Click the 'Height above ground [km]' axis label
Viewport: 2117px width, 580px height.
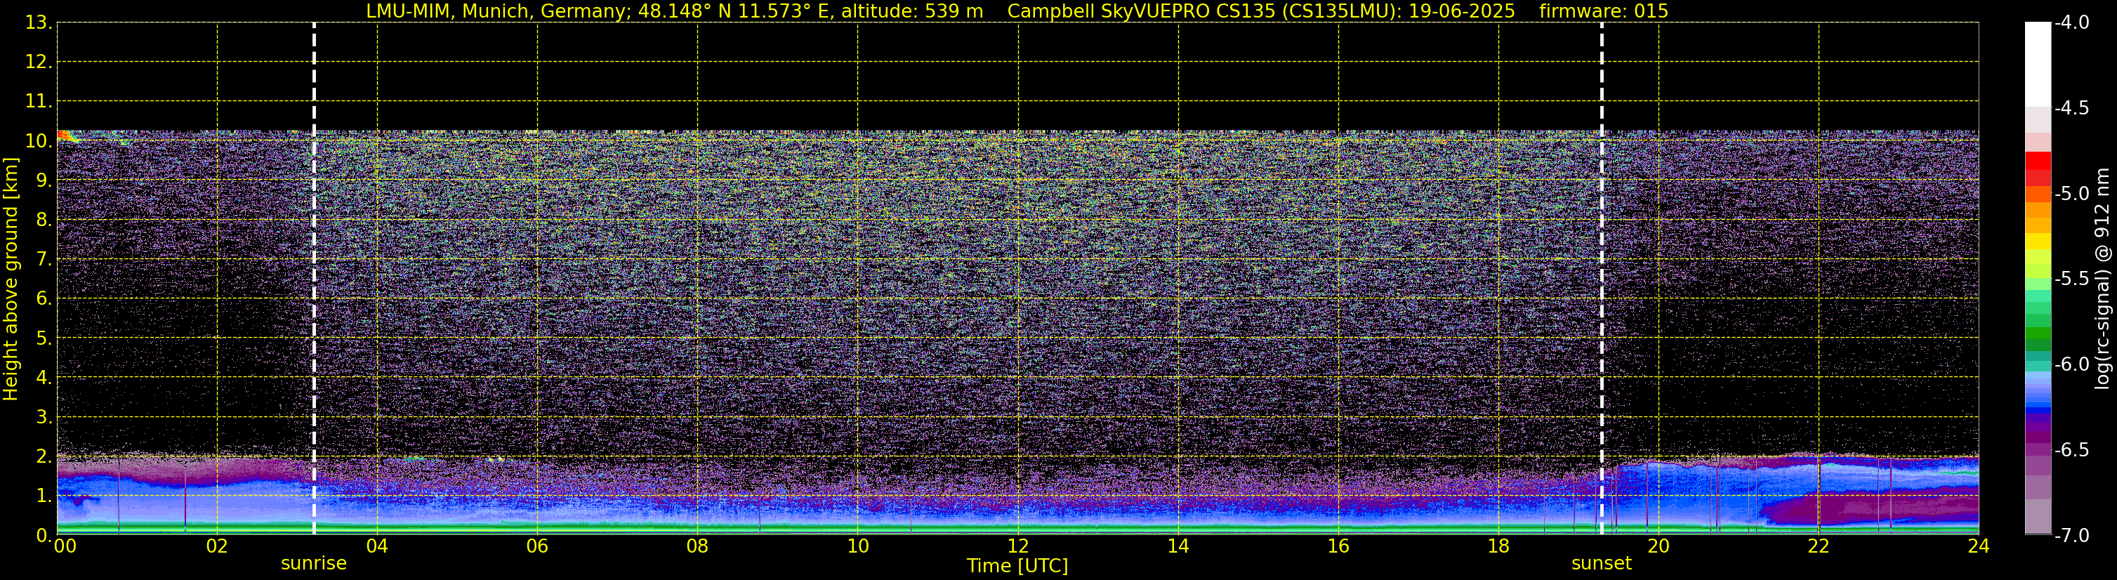point(11,279)
